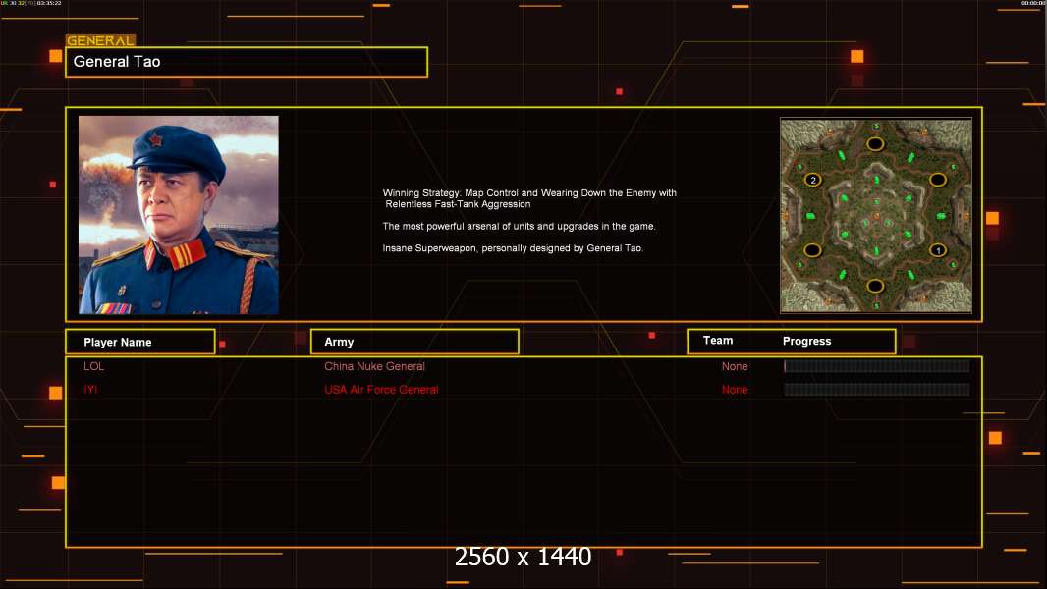
Task: Select start position 2 on the map
Action: (812, 180)
